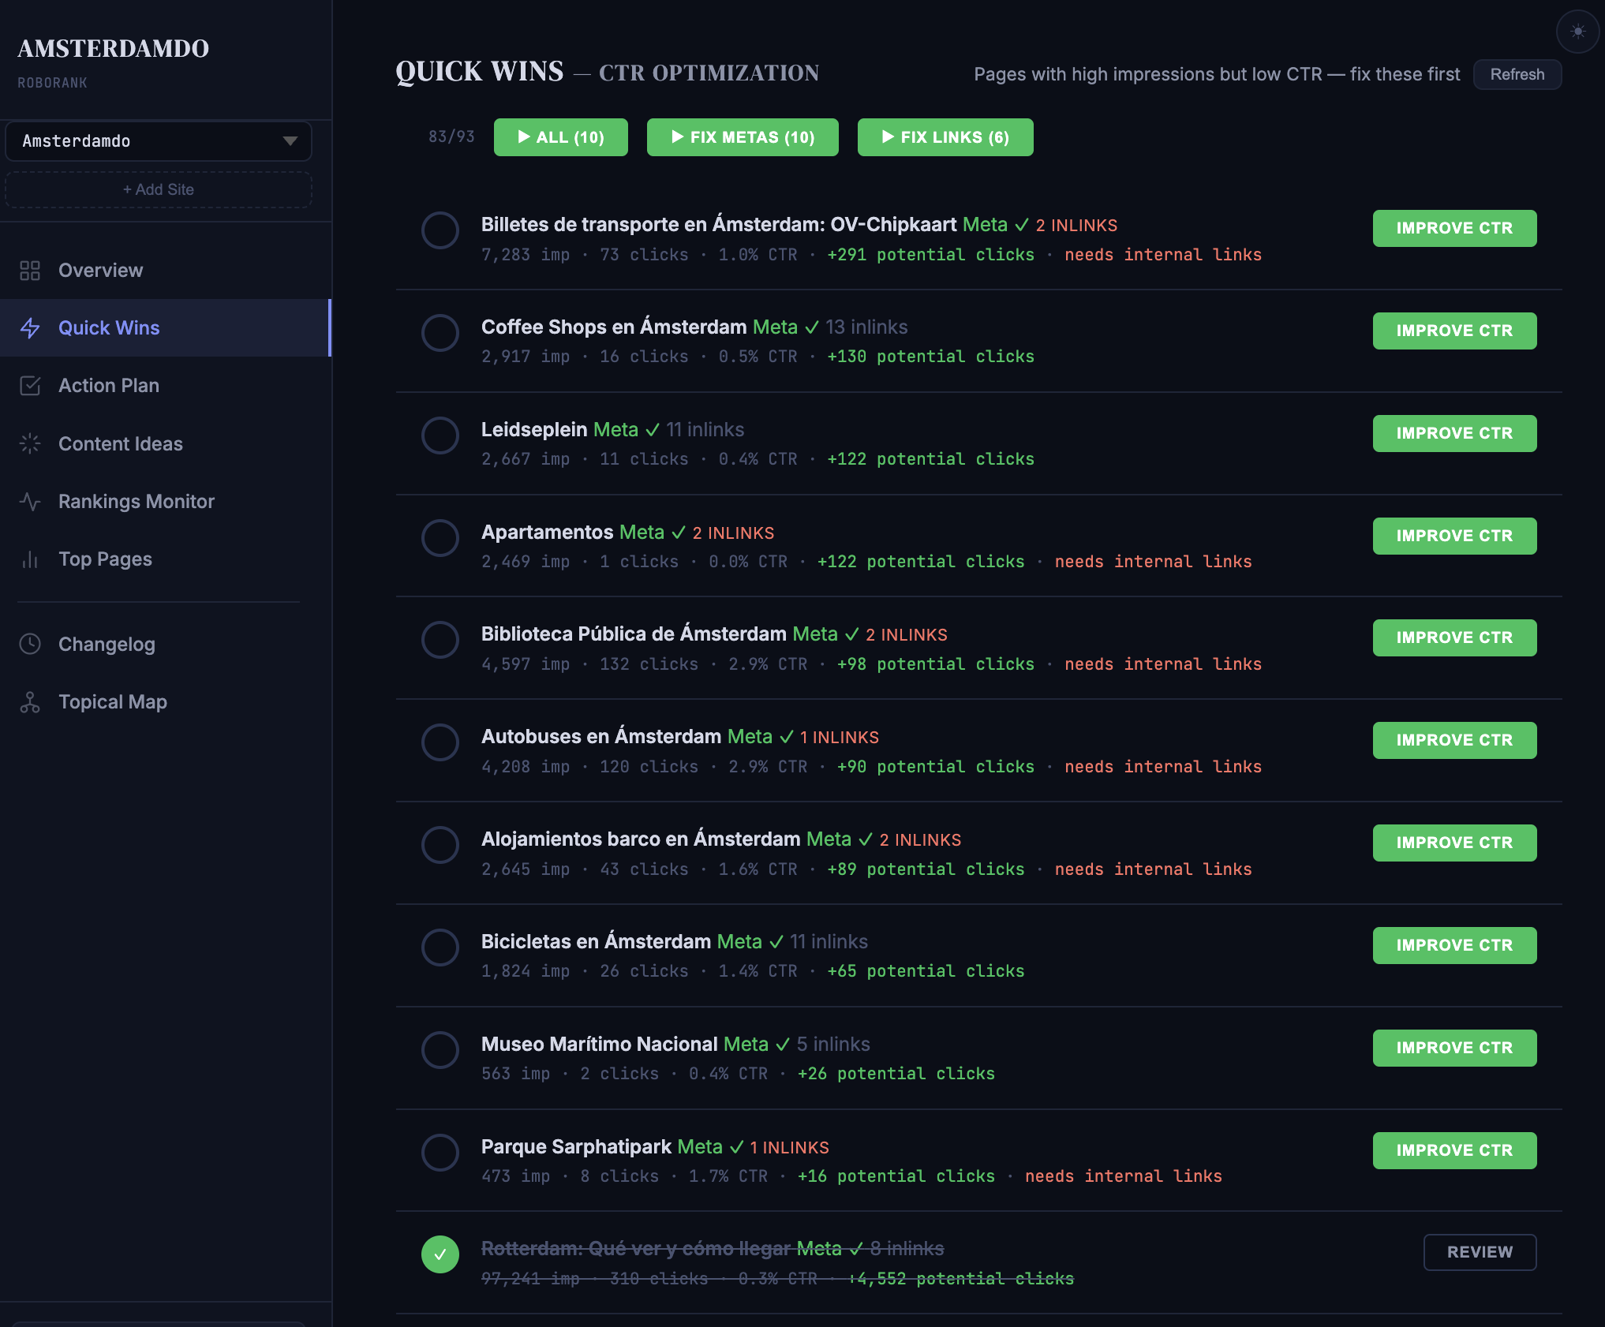Click the Overview grid icon
Screen dimensions: 1605x1327
point(30,271)
